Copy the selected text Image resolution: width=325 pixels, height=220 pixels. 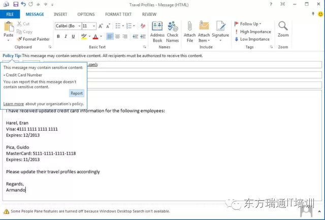[24, 32]
